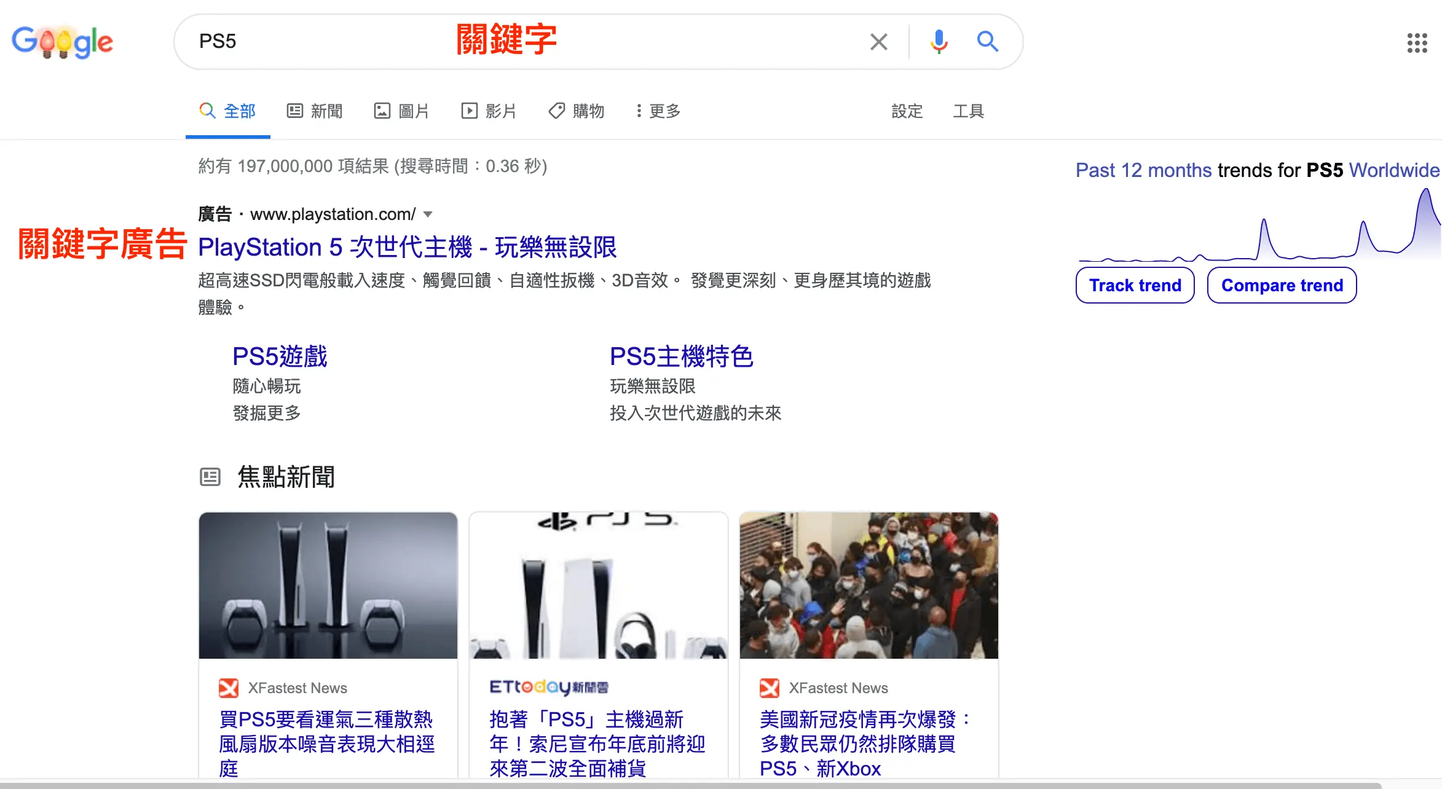This screenshot has width=1442, height=789.
Task: Click the 焦點新聞 newspaper icon
Action: click(210, 477)
